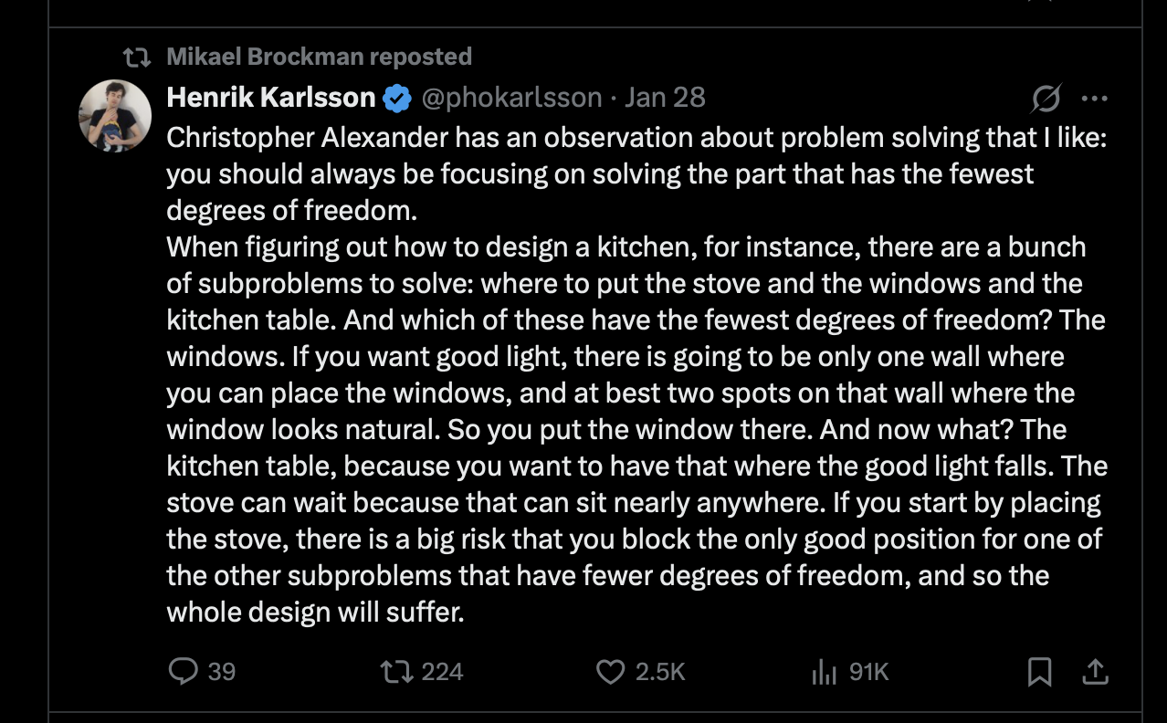Screen dimensions: 1167x723
Task: Open Mikael Brockman's profile from the repost label
Action: coord(266,57)
